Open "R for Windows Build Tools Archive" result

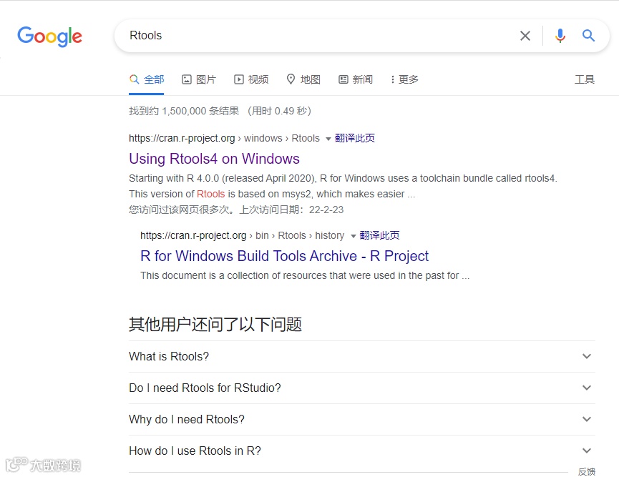[x=284, y=256]
